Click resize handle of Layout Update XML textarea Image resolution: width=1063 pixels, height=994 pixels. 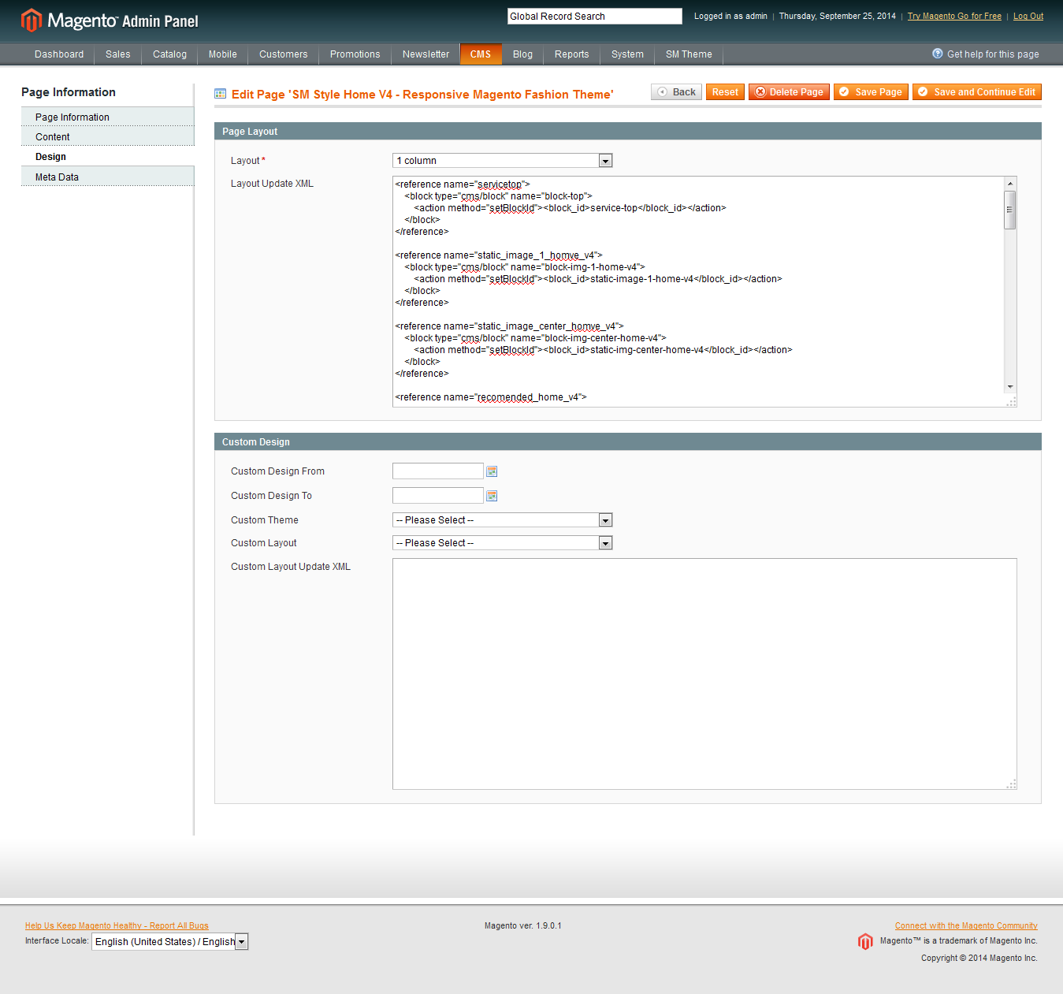point(1012,402)
